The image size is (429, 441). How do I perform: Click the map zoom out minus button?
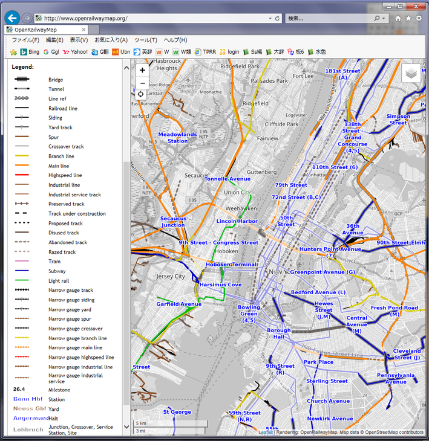(x=143, y=83)
